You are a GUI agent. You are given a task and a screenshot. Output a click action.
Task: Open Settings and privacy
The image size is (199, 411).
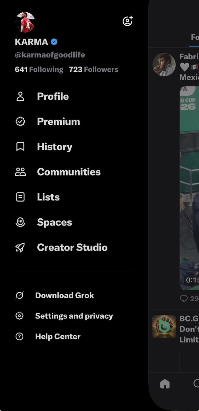pos(74,316)
